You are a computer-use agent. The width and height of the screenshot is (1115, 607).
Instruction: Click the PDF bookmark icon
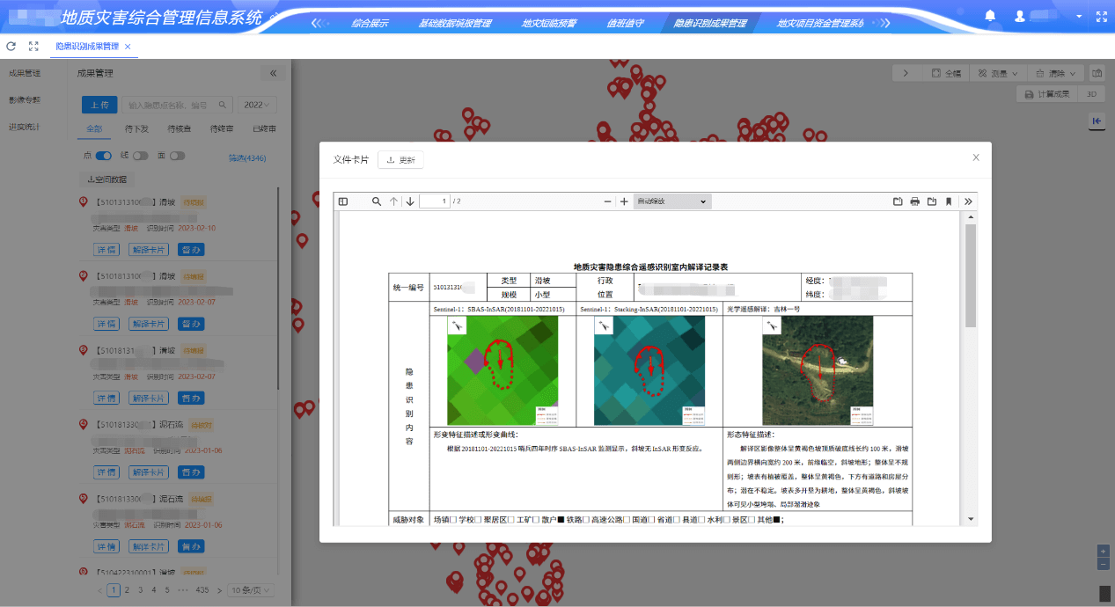tap(949, 201)
